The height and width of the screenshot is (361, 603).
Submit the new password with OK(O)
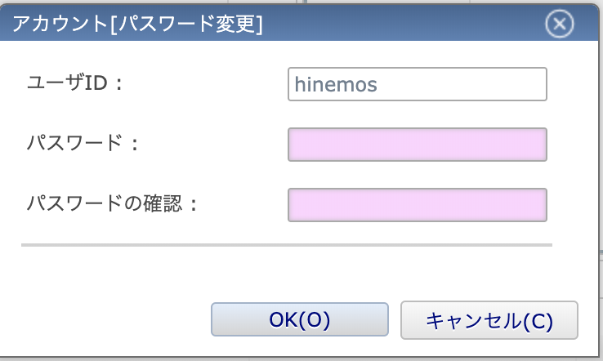click(x=300, y=319)
